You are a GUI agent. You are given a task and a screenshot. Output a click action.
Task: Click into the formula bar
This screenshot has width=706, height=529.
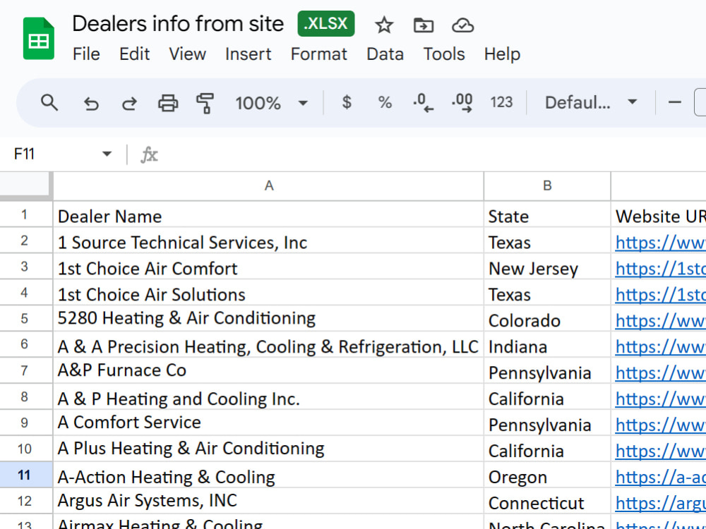click(432, 154)
